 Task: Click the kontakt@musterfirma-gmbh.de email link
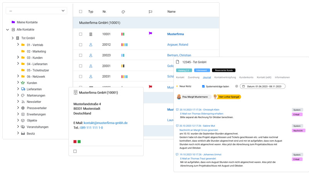[105, 123]
